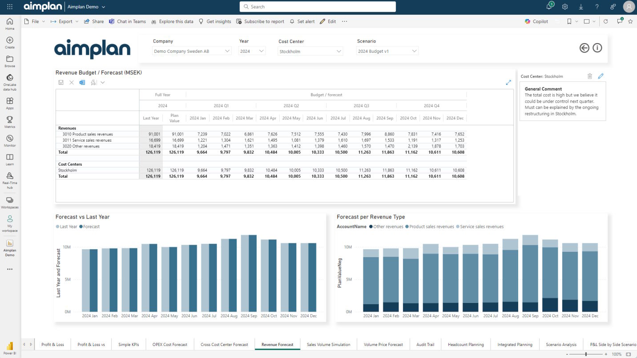Image resolution: width=637 pixels, height=358 pixels.
Task: Delete the comment using the trash icon
Action: click(x=590, y=76)
